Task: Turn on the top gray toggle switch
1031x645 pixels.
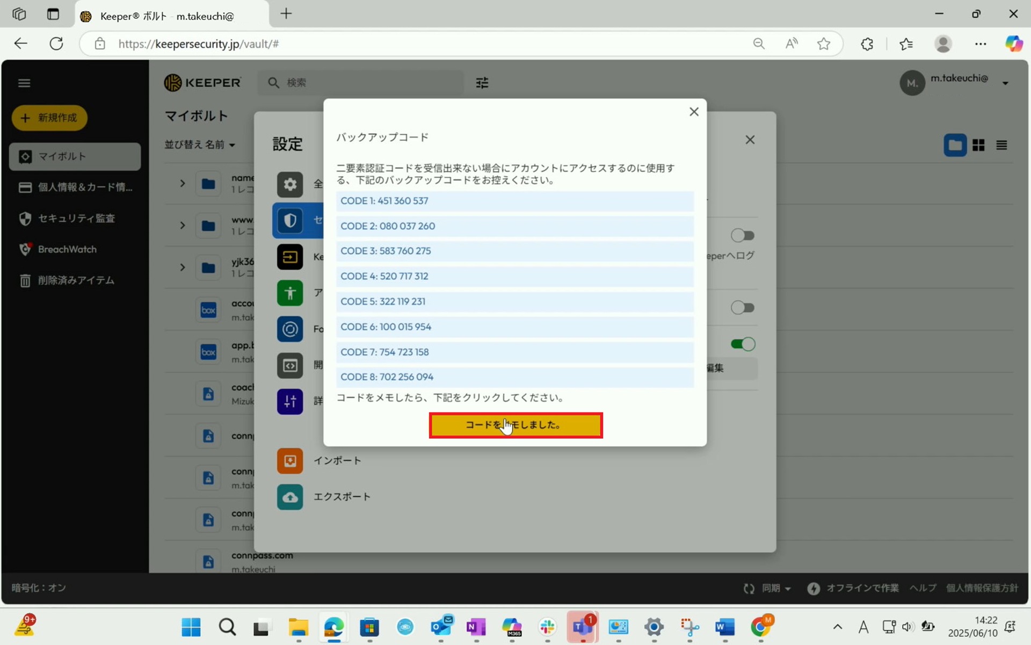Action: [x=743, y=235]
